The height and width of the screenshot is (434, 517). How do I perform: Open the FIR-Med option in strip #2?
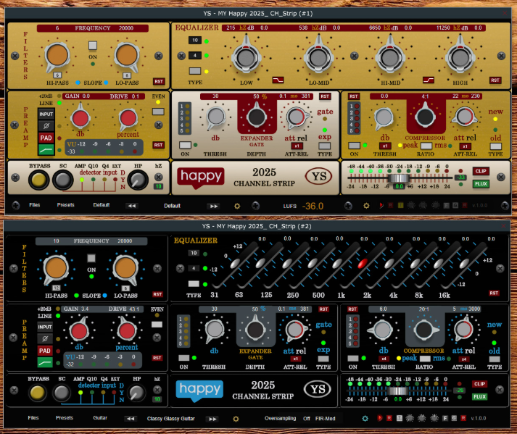point(325,419)
